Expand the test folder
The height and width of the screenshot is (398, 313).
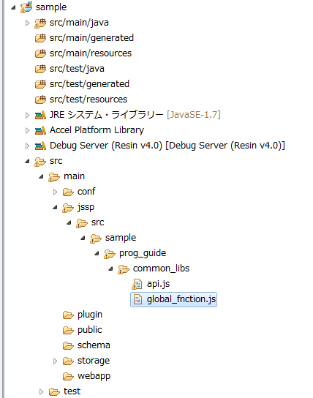(41, 391)
